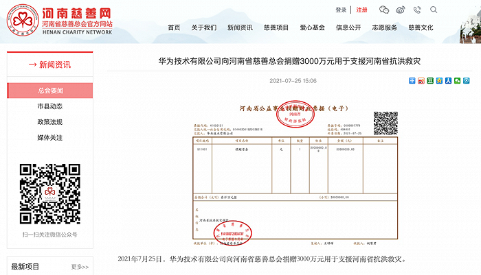Open the 新闻资讯 nav menu item
481x275 pixels.
pos(240,27)
